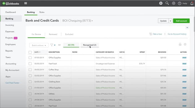Click the Take a tour icon
The image size is (195, 108).
point(151,34)
